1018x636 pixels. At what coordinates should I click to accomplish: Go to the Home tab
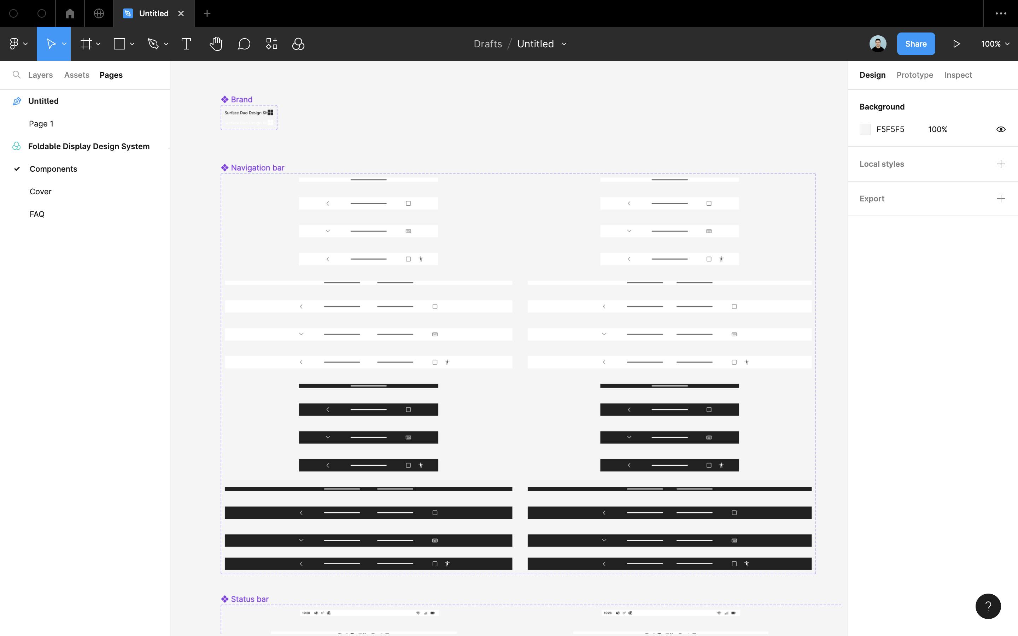[x=70, y=13]
